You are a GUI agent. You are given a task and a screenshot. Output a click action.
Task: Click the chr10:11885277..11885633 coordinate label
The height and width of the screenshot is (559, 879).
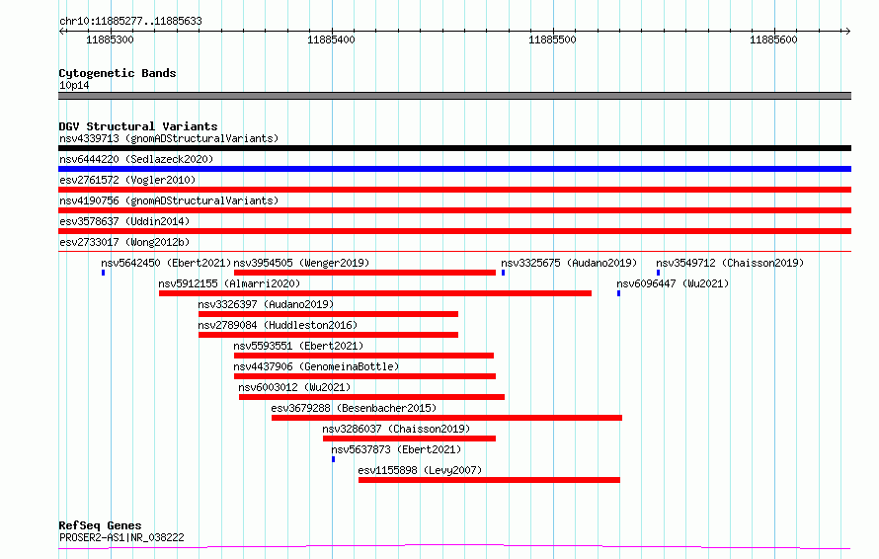(130, 22)
